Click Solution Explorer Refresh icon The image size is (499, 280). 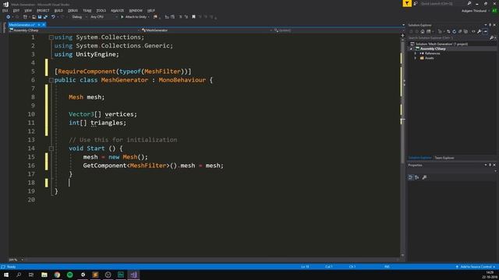tap(454, 31)
